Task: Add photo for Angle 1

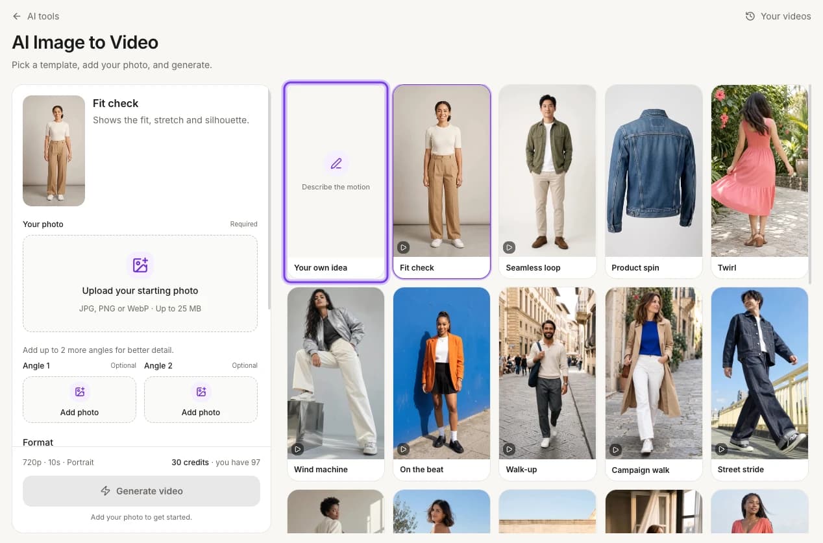Action: click(79, 400)
